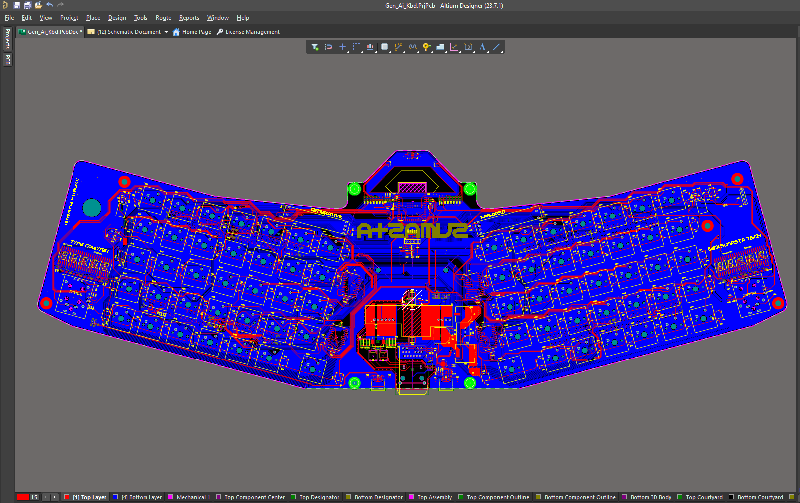Viewport: 800px width, 503px height.
Task: Switch to the Top Assembly layer tab
Action: pyautogui.click(x=435, y=497)
